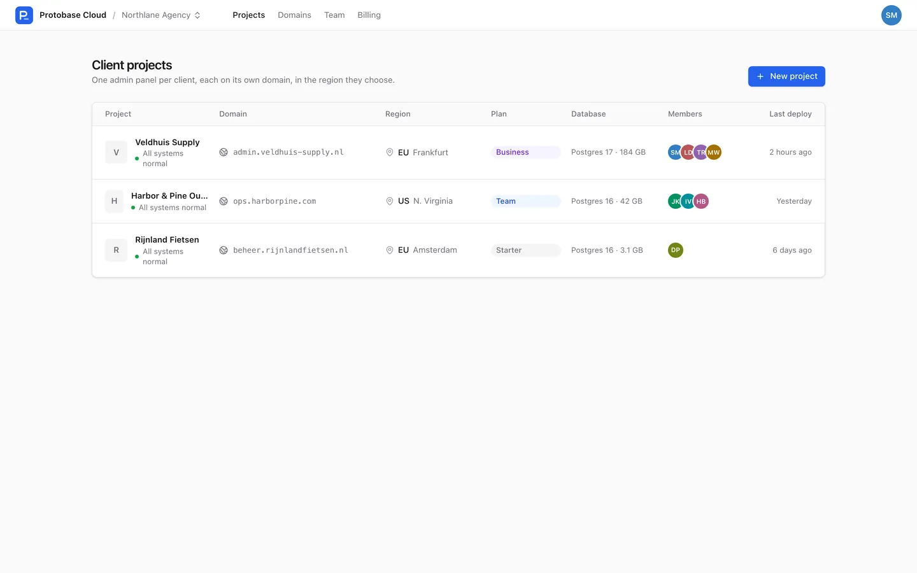Click the Members column header

(685, 114)
